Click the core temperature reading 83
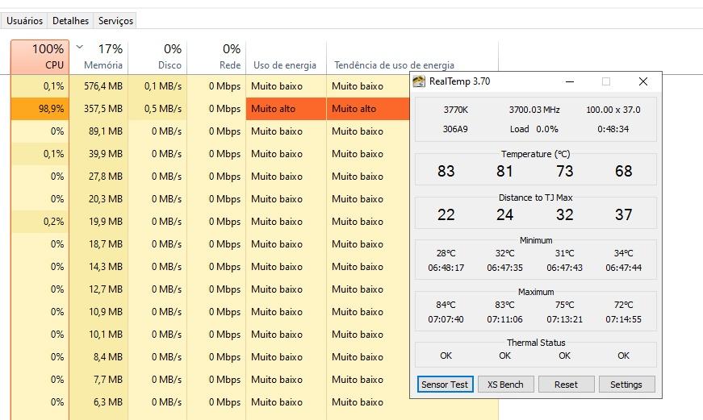The height and width of the screenshot is (420, 703). pyautogui.click(x=446, y=171)
